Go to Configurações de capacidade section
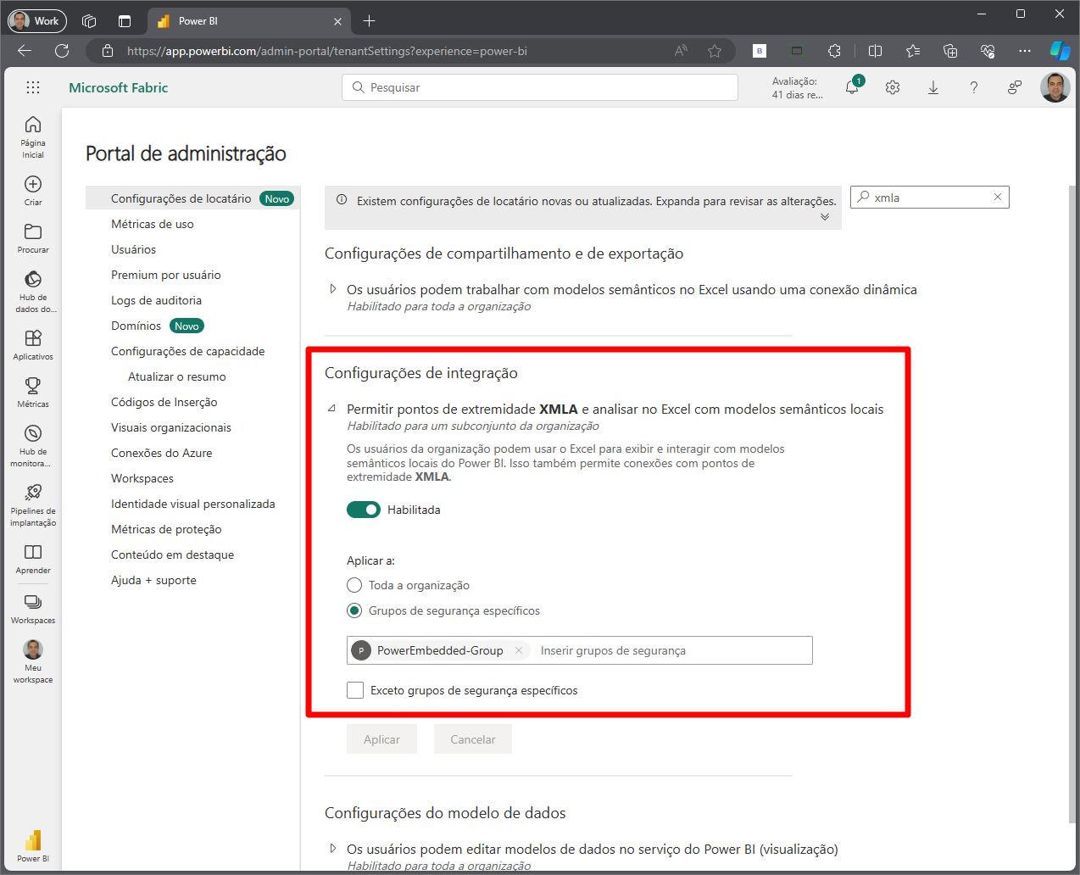Screen dimensions: 1080x875 pyautogui.click(x=187, y=351)
